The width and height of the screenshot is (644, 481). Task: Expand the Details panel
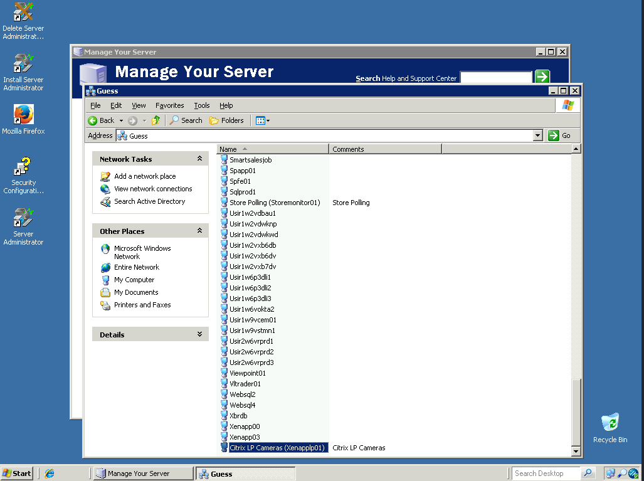pos(199,334)
